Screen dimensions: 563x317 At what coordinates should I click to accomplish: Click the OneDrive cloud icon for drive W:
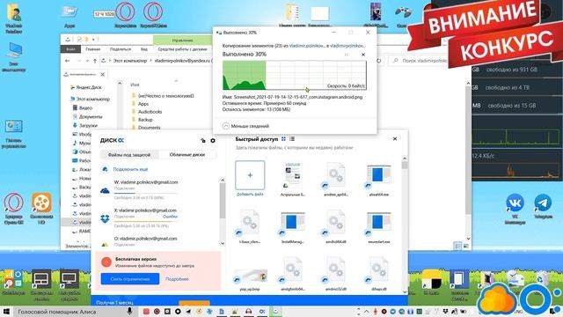tap(105, 190)
